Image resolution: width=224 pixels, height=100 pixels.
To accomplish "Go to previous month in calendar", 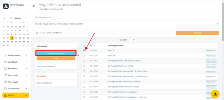I will pyautogui.click(x=5, y=18).
